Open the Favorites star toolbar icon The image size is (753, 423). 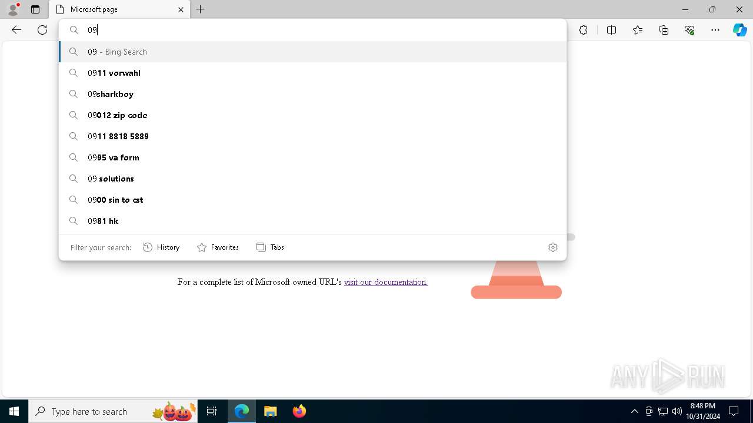coord(638,30)
